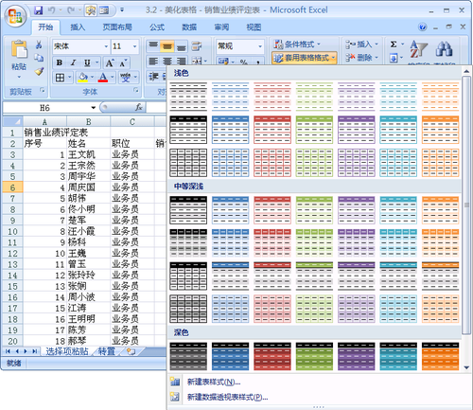Screen dimensions: 473x410
Task: Click the insert function fx icon
Action: [139, 107]
